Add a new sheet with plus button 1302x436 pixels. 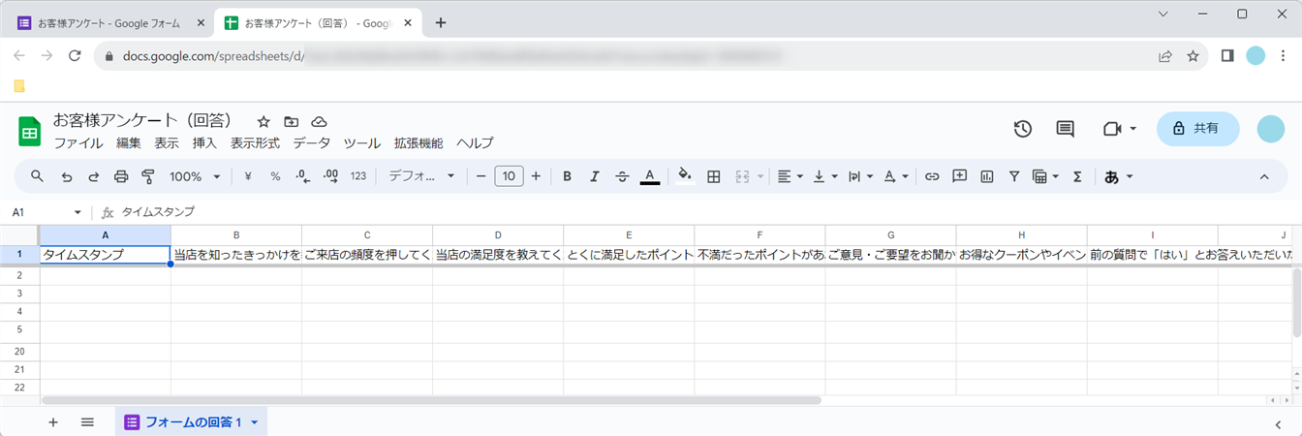point(53,422)
